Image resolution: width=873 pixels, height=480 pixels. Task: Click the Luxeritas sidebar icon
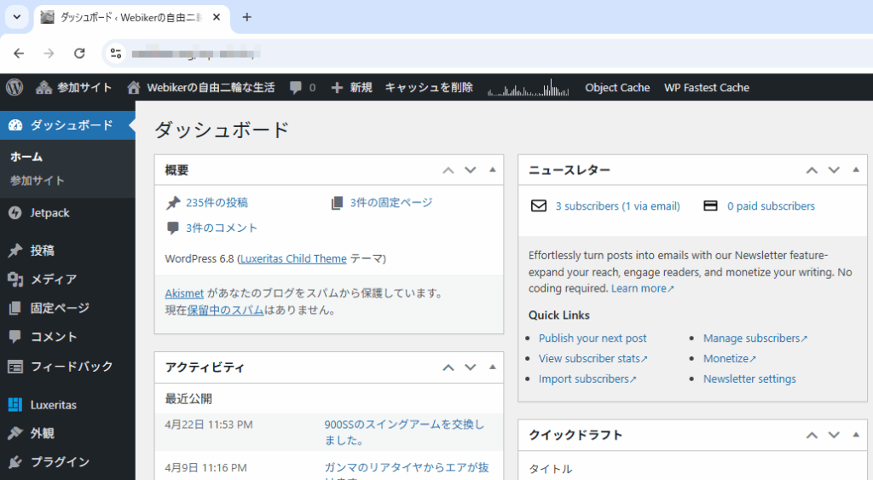click(15, 405)
